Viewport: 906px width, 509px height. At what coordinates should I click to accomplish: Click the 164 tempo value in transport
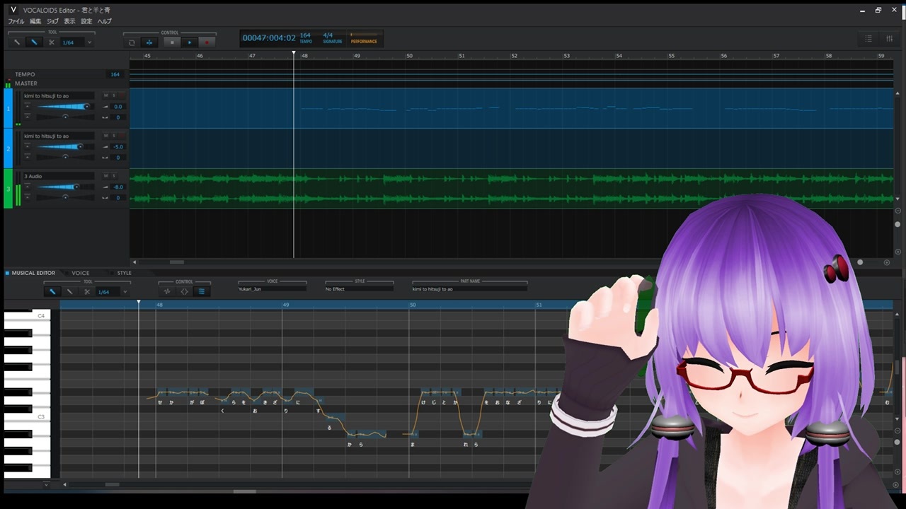point(305,35)
